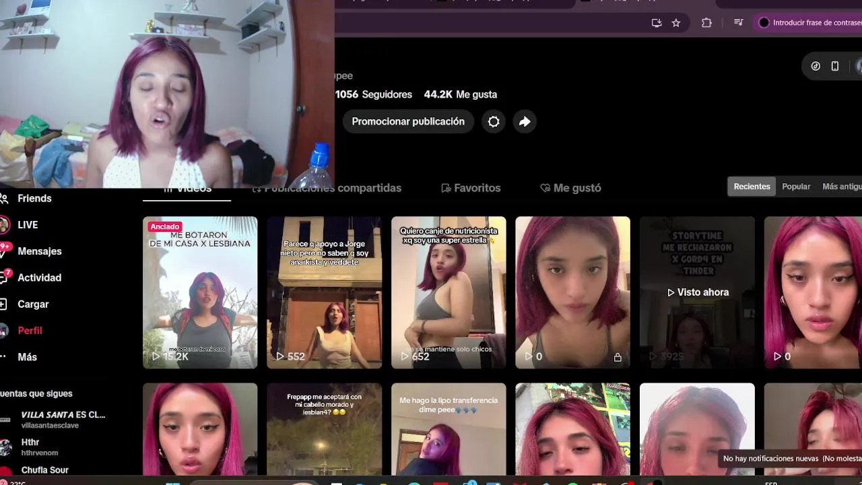Sort videos by Popular

796,187
